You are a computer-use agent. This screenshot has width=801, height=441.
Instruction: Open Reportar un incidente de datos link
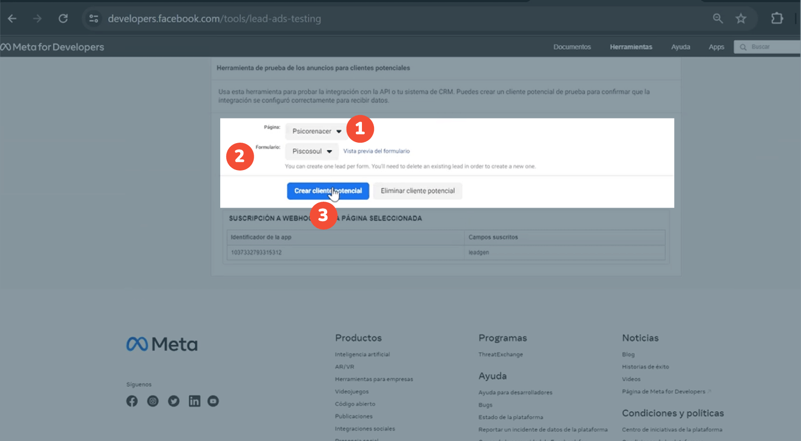(543, 430)
